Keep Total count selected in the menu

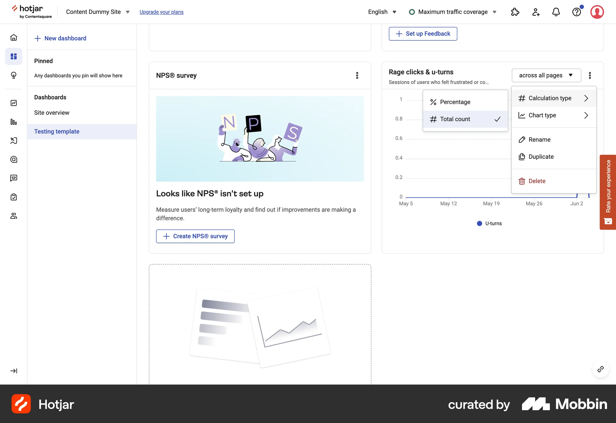[454, 119]
